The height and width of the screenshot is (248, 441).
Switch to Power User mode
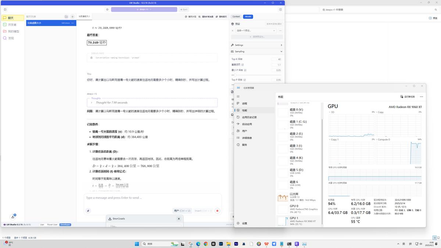pyautogui.click(x=52, y=224)
